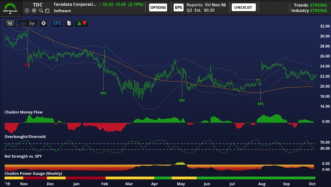Expand the arrow below Very Bullish
The image size is (331, 187).
[10, 13]
